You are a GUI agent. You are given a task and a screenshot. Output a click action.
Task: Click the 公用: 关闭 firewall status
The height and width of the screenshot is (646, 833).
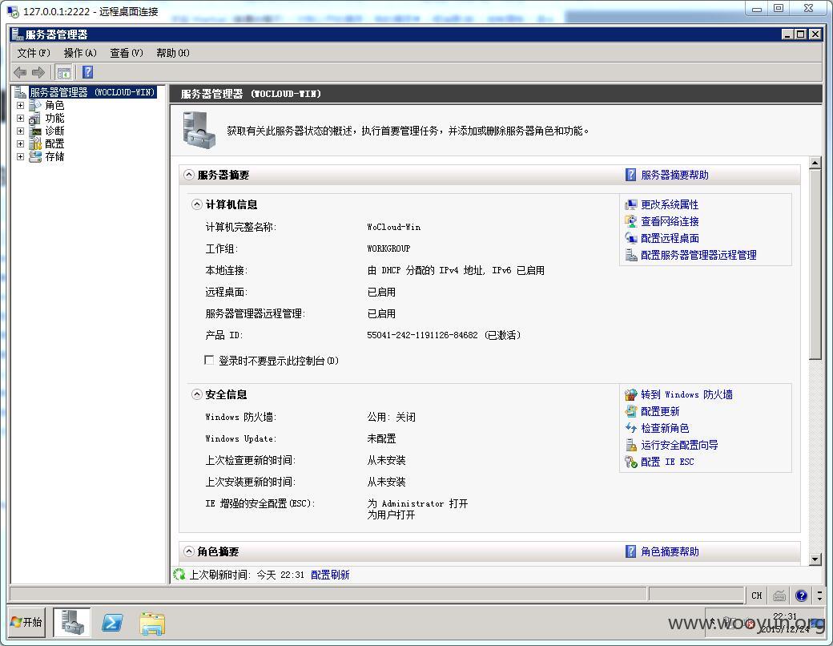point(392,417)
